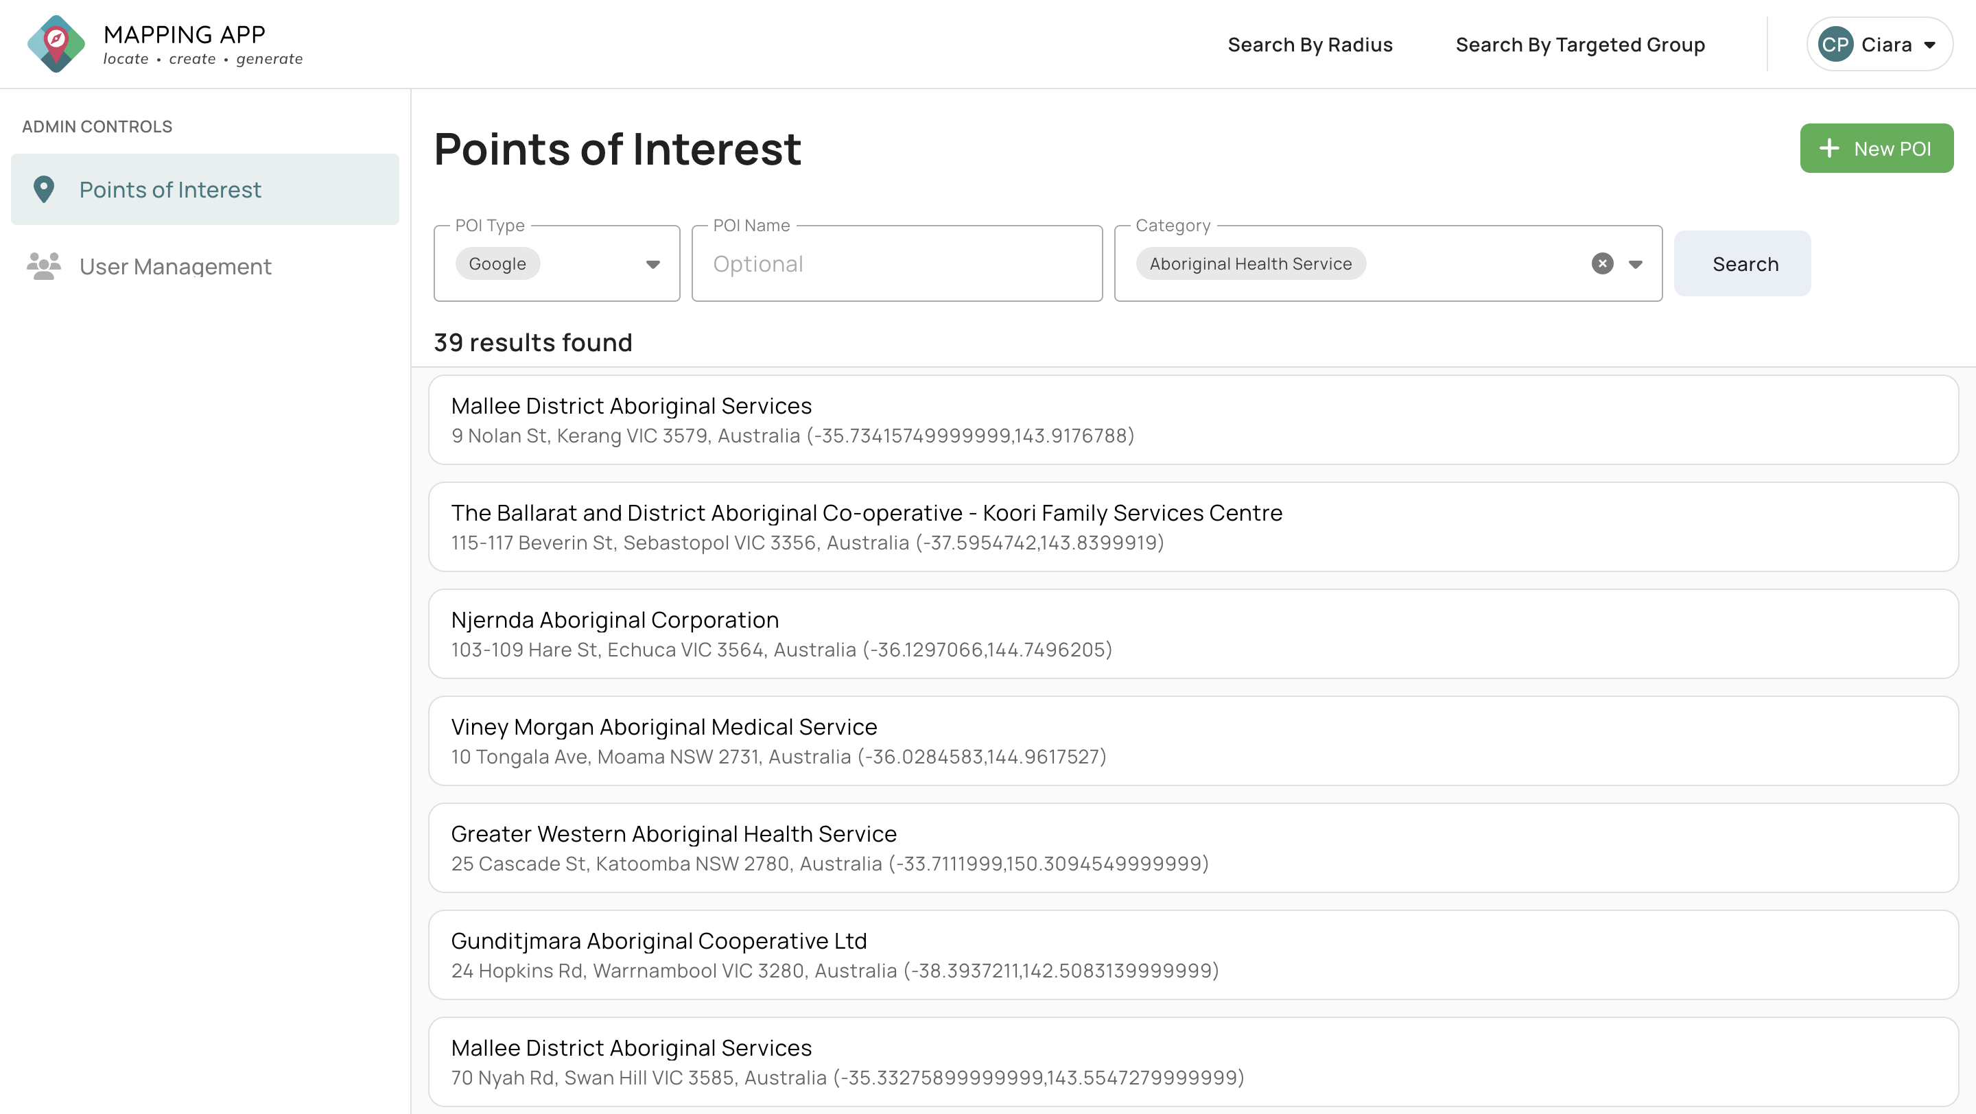Create a New POI
Screen dimensions: 1976x1114
(1876, 148)
